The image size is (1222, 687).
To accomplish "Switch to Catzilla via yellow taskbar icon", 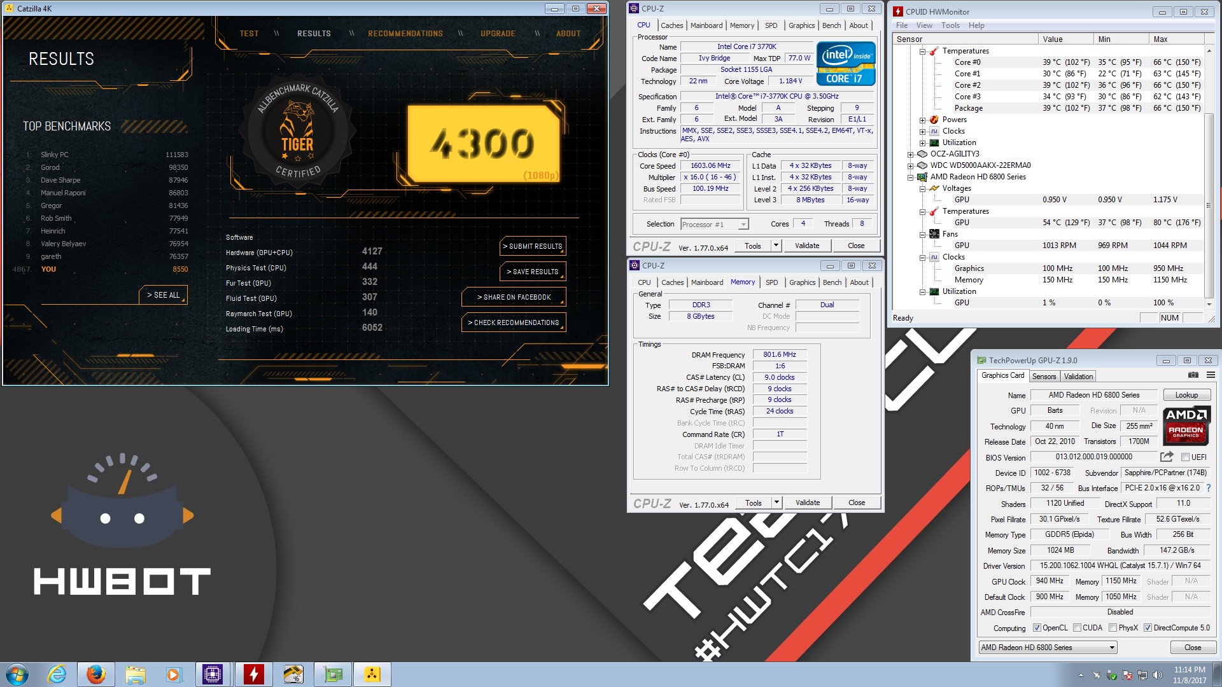I will pyautogui.click(x=372, y=674).
